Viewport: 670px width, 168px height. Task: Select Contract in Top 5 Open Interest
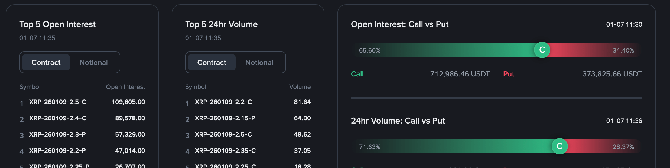(46, 63)
